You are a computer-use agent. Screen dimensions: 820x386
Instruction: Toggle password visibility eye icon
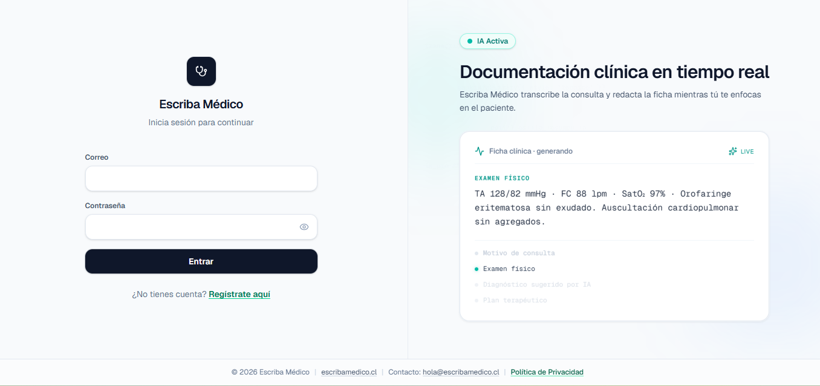click(304, 227)
